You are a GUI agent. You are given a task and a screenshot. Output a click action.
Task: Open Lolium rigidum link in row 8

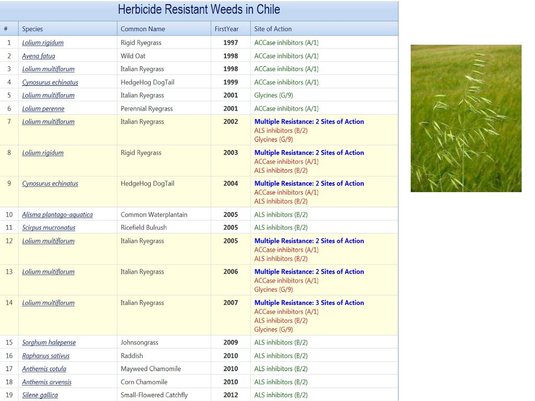43,152
